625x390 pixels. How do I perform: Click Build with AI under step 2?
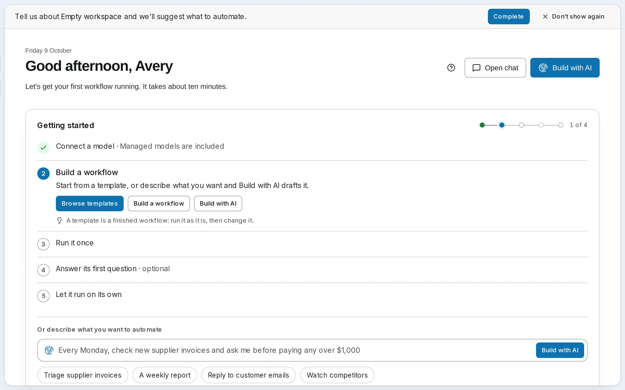(218, 204)
